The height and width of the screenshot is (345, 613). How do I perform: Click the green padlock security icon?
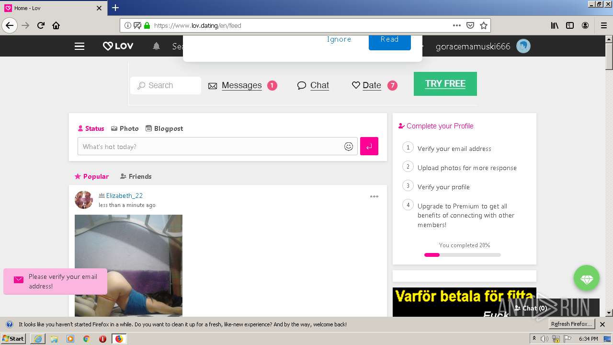coord(147,25)
